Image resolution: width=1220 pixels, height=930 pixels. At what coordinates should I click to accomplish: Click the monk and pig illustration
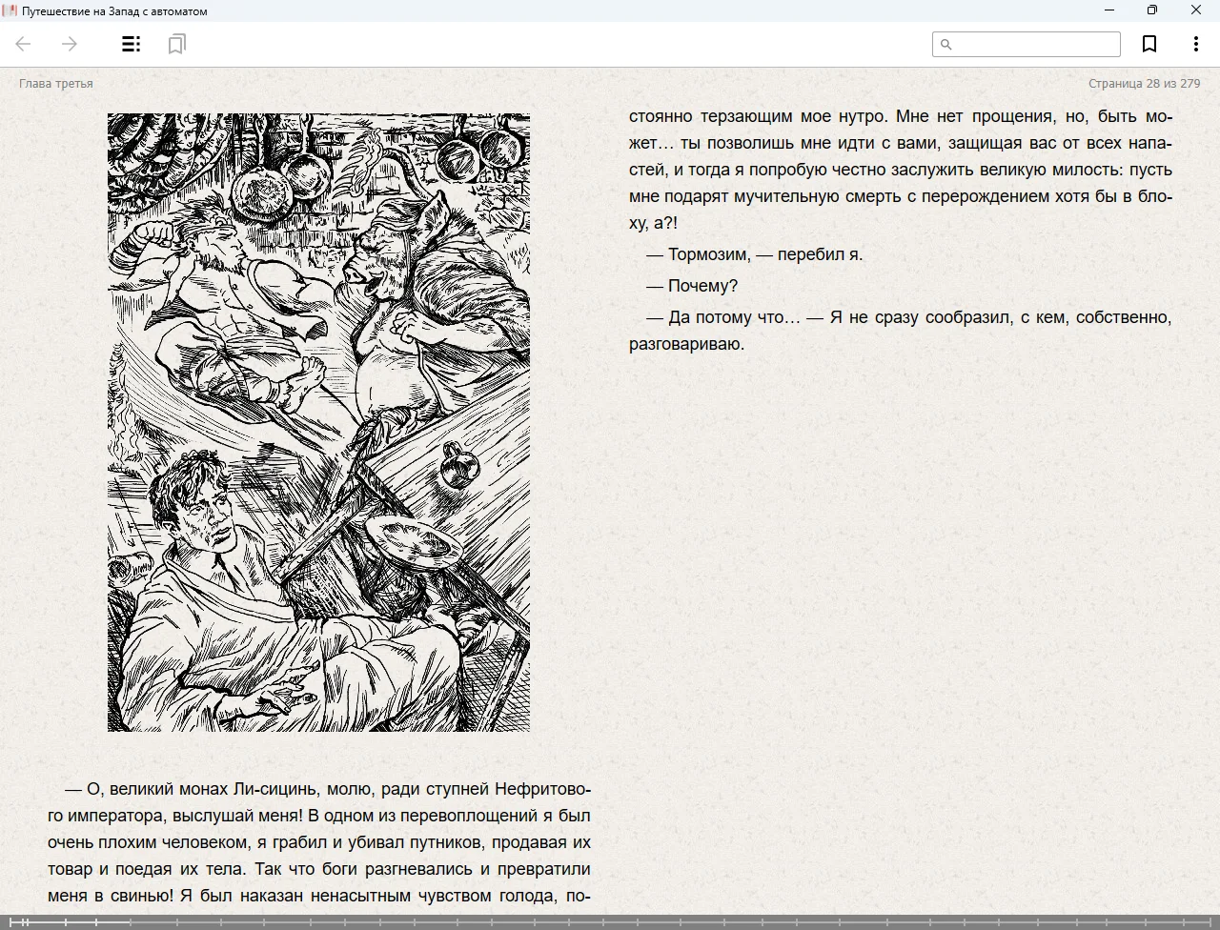click(x=318, y=422)
